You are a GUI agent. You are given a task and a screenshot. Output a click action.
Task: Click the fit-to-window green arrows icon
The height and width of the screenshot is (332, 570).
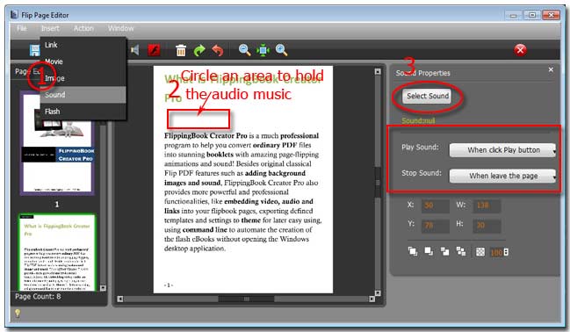(263, 50)
